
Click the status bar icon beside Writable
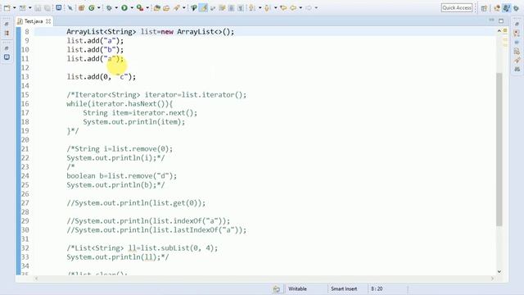(277, 289)
